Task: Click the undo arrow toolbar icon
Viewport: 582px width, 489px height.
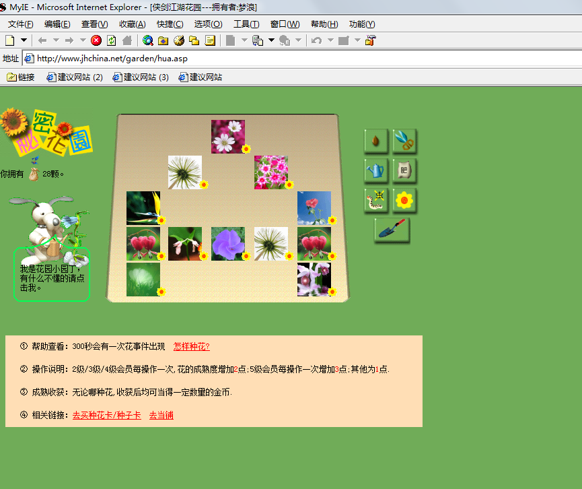Action: (317, 40)
